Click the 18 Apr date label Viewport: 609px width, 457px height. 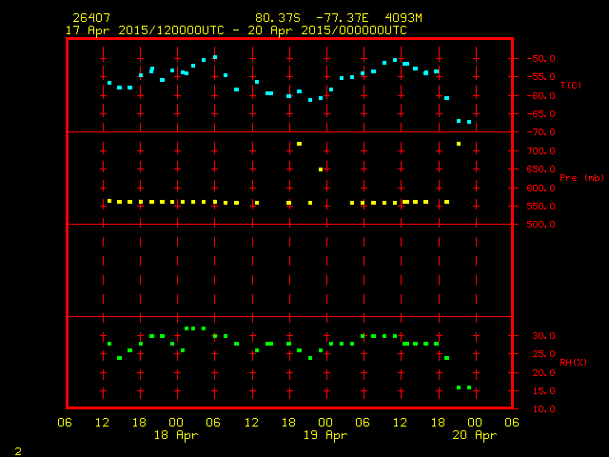(176, 435)
